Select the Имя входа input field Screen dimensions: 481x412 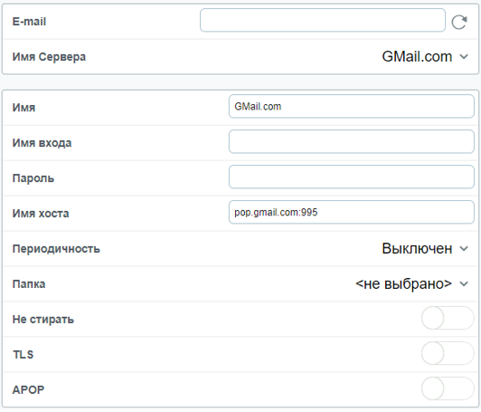(351, 141)
